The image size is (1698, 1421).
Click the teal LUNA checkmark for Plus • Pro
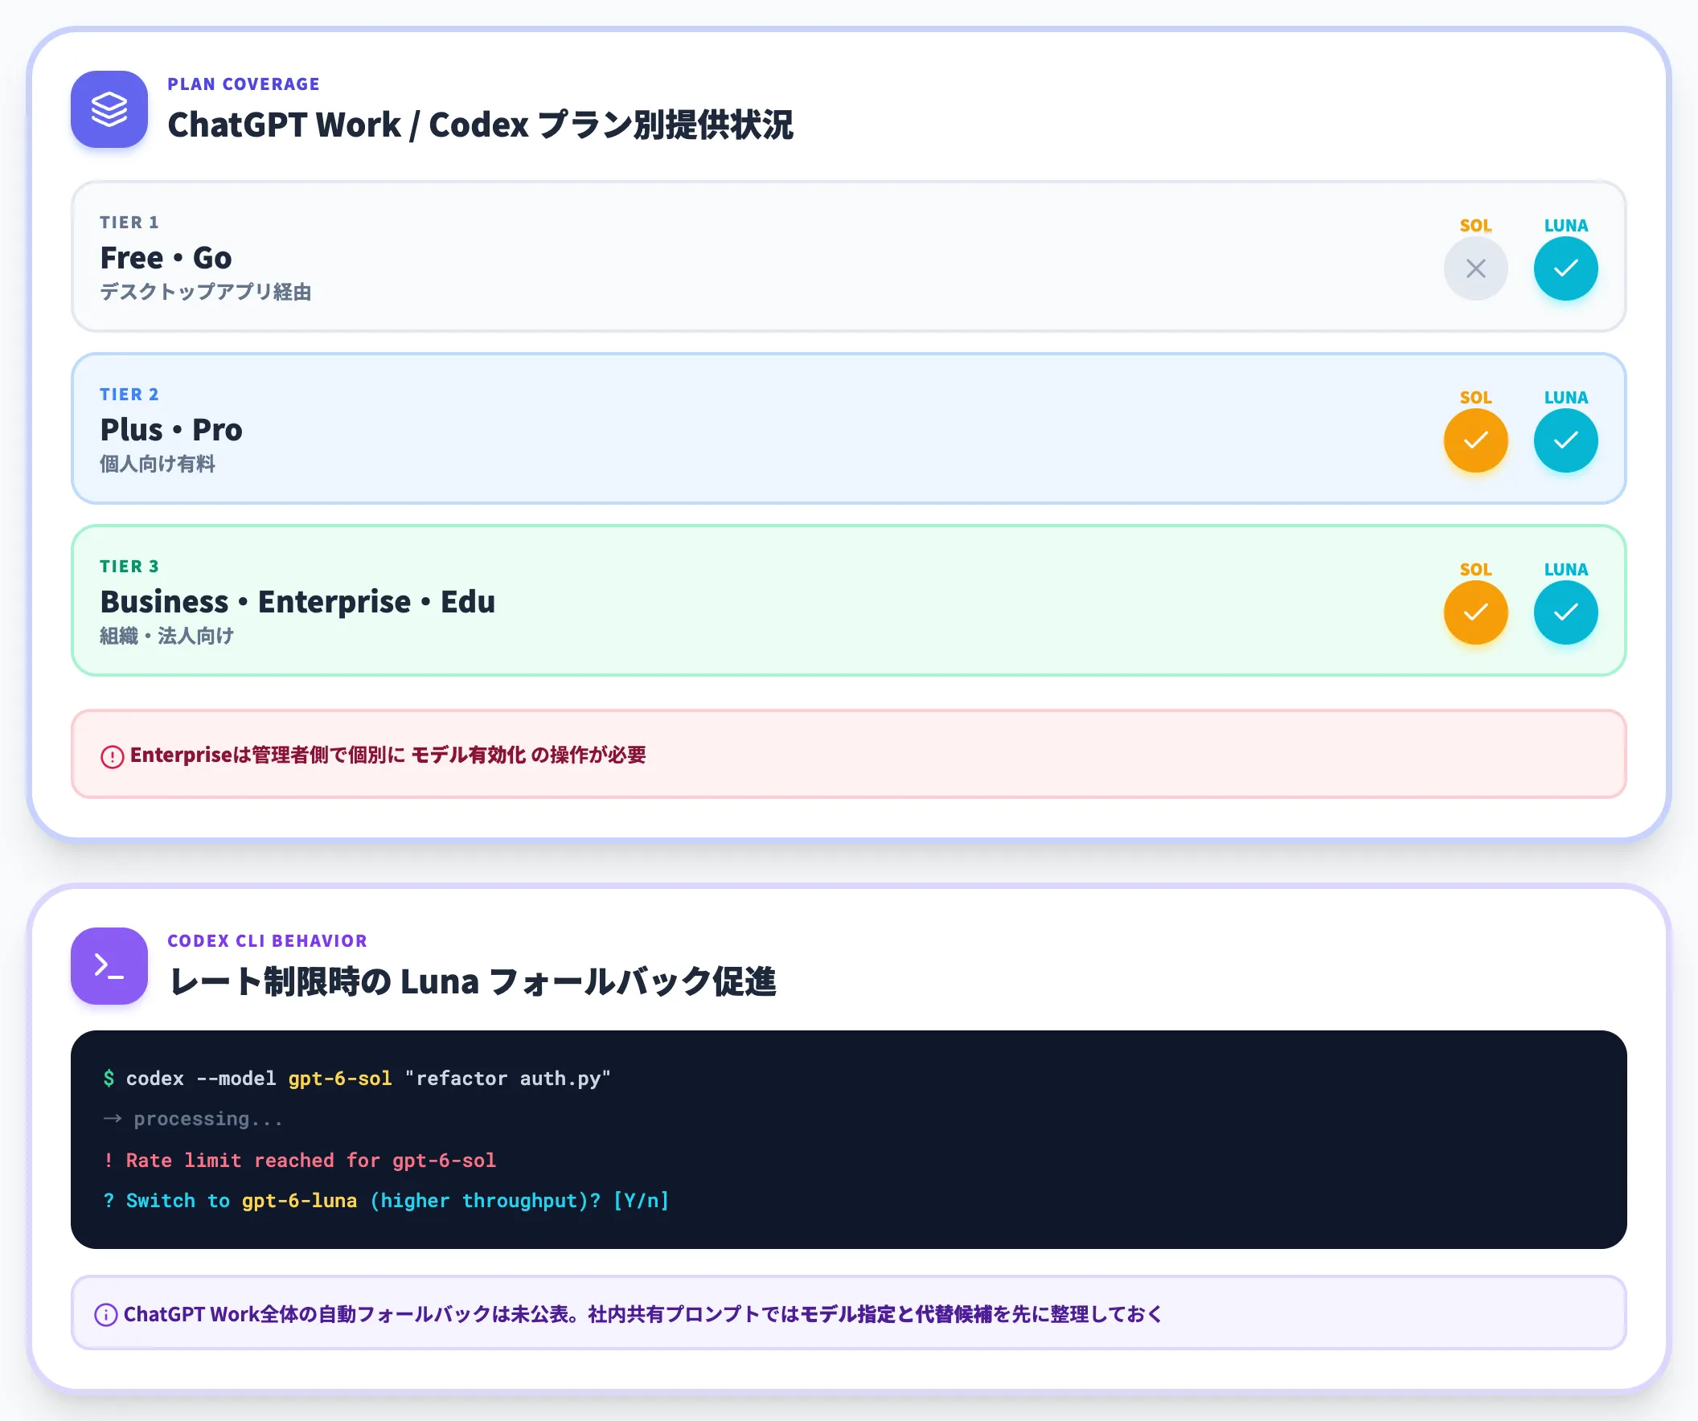1565,440
